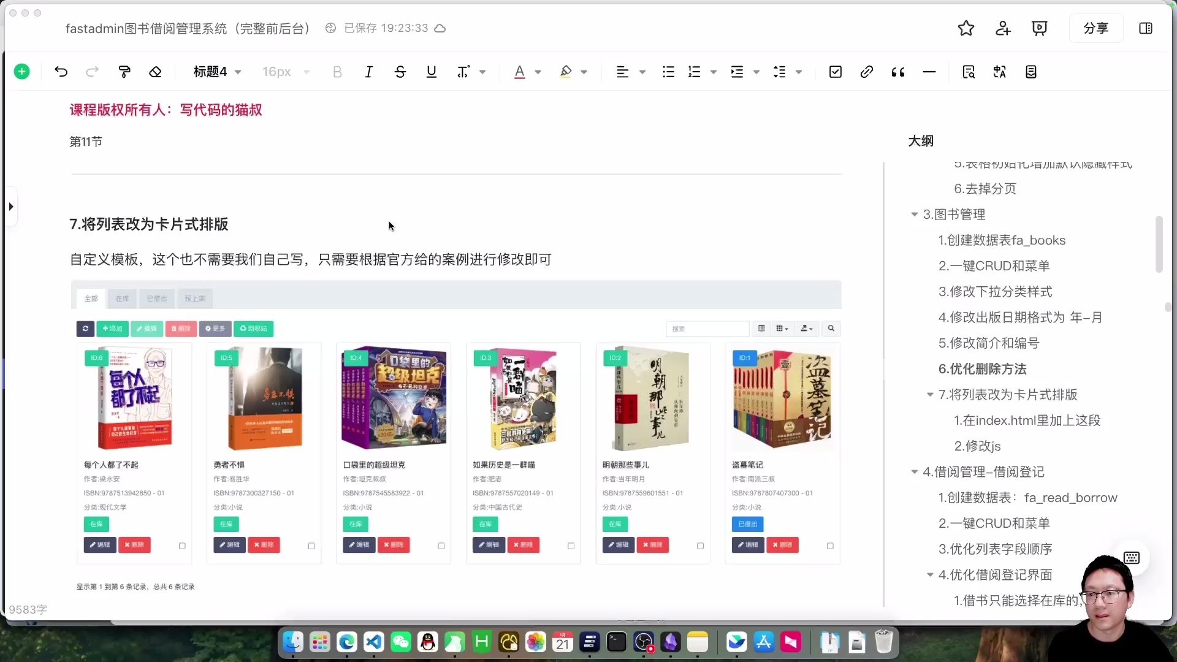Open WeChat from the dock
The height and width of the screenshot is (662, 1177).
coord(401,642)
